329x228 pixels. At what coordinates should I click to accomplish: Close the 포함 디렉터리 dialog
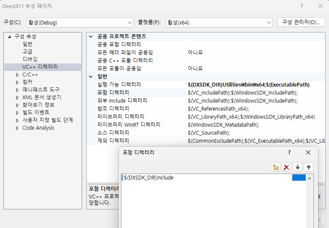[308, 152]
